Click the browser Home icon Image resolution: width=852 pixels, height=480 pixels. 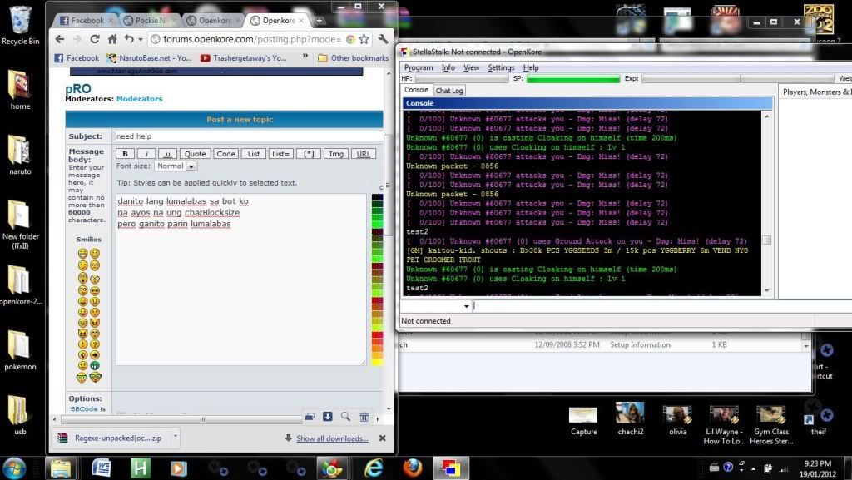point(112,39)
